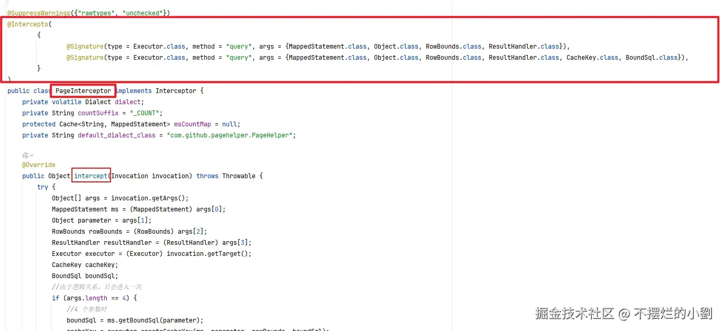Viewport: 723px width, 331px height.
Task: Click the default_dialect_class field name
Action: 116,135
